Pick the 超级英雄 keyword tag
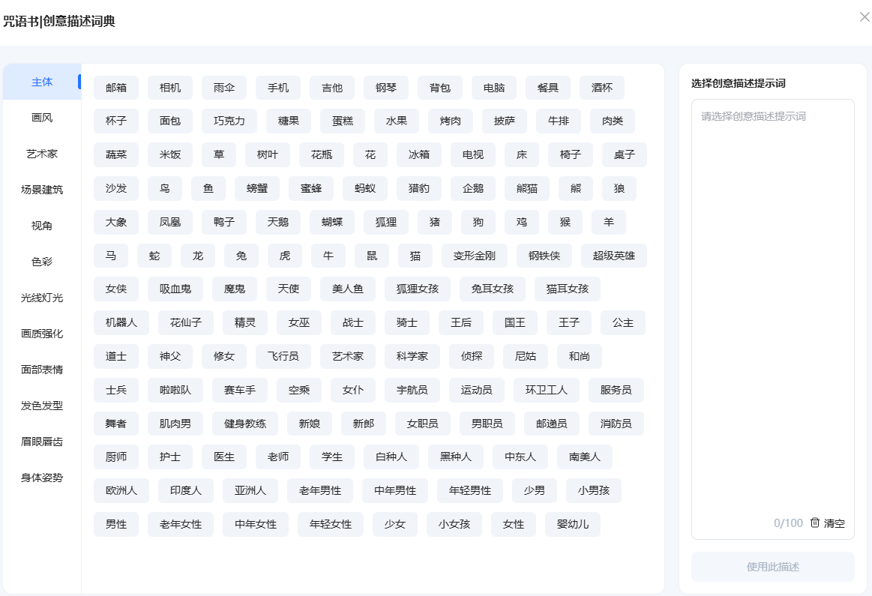 613,256
